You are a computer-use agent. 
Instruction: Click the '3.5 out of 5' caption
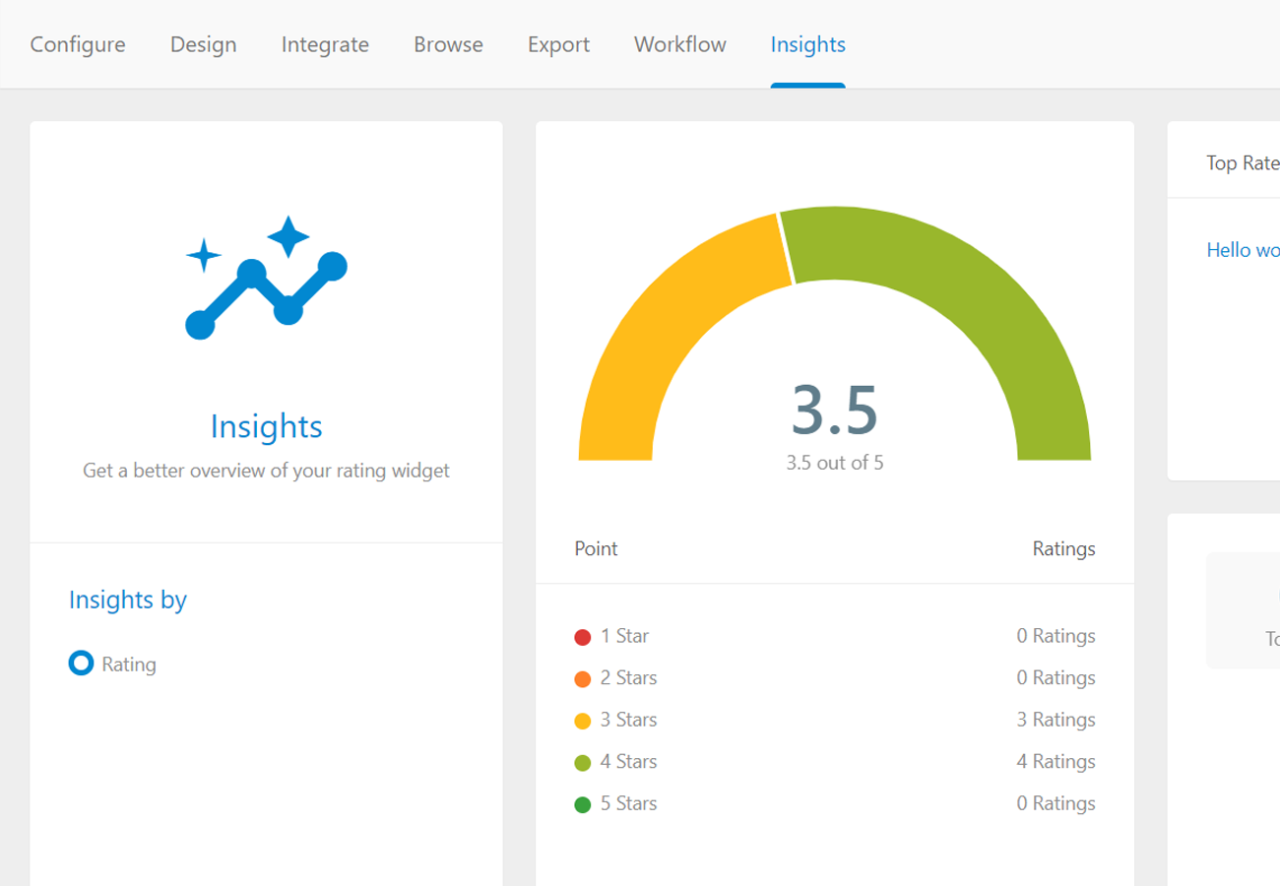[835, 462]
